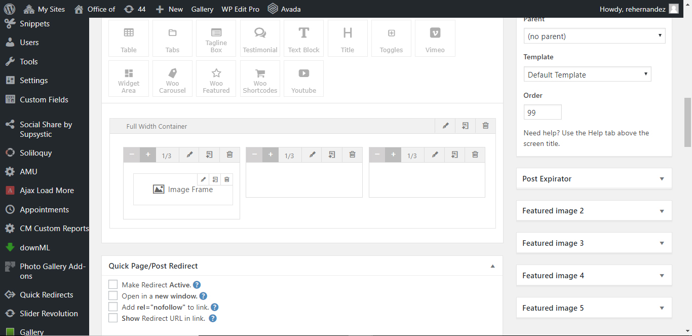The width and height of the screenshot is (692, 336).
Task: Check Open in a new window
Action: point(113,296)
